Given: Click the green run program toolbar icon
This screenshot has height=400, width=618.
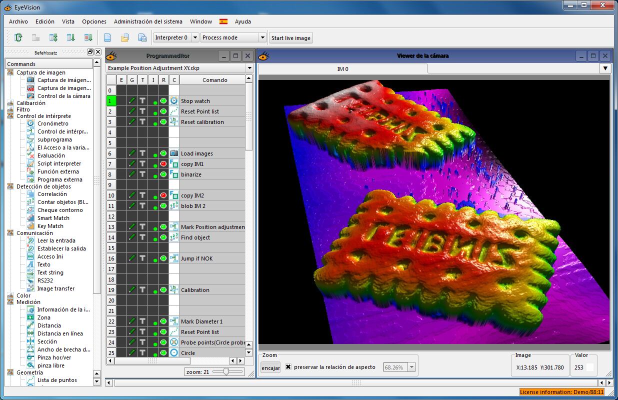Looking at the screenshot, I should pos(18,37).
